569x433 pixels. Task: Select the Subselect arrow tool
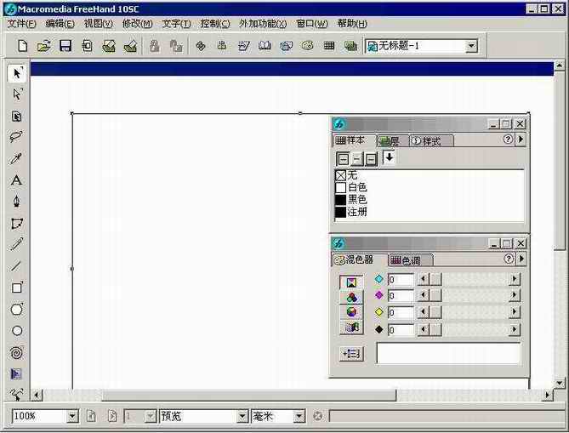(17, 94)
